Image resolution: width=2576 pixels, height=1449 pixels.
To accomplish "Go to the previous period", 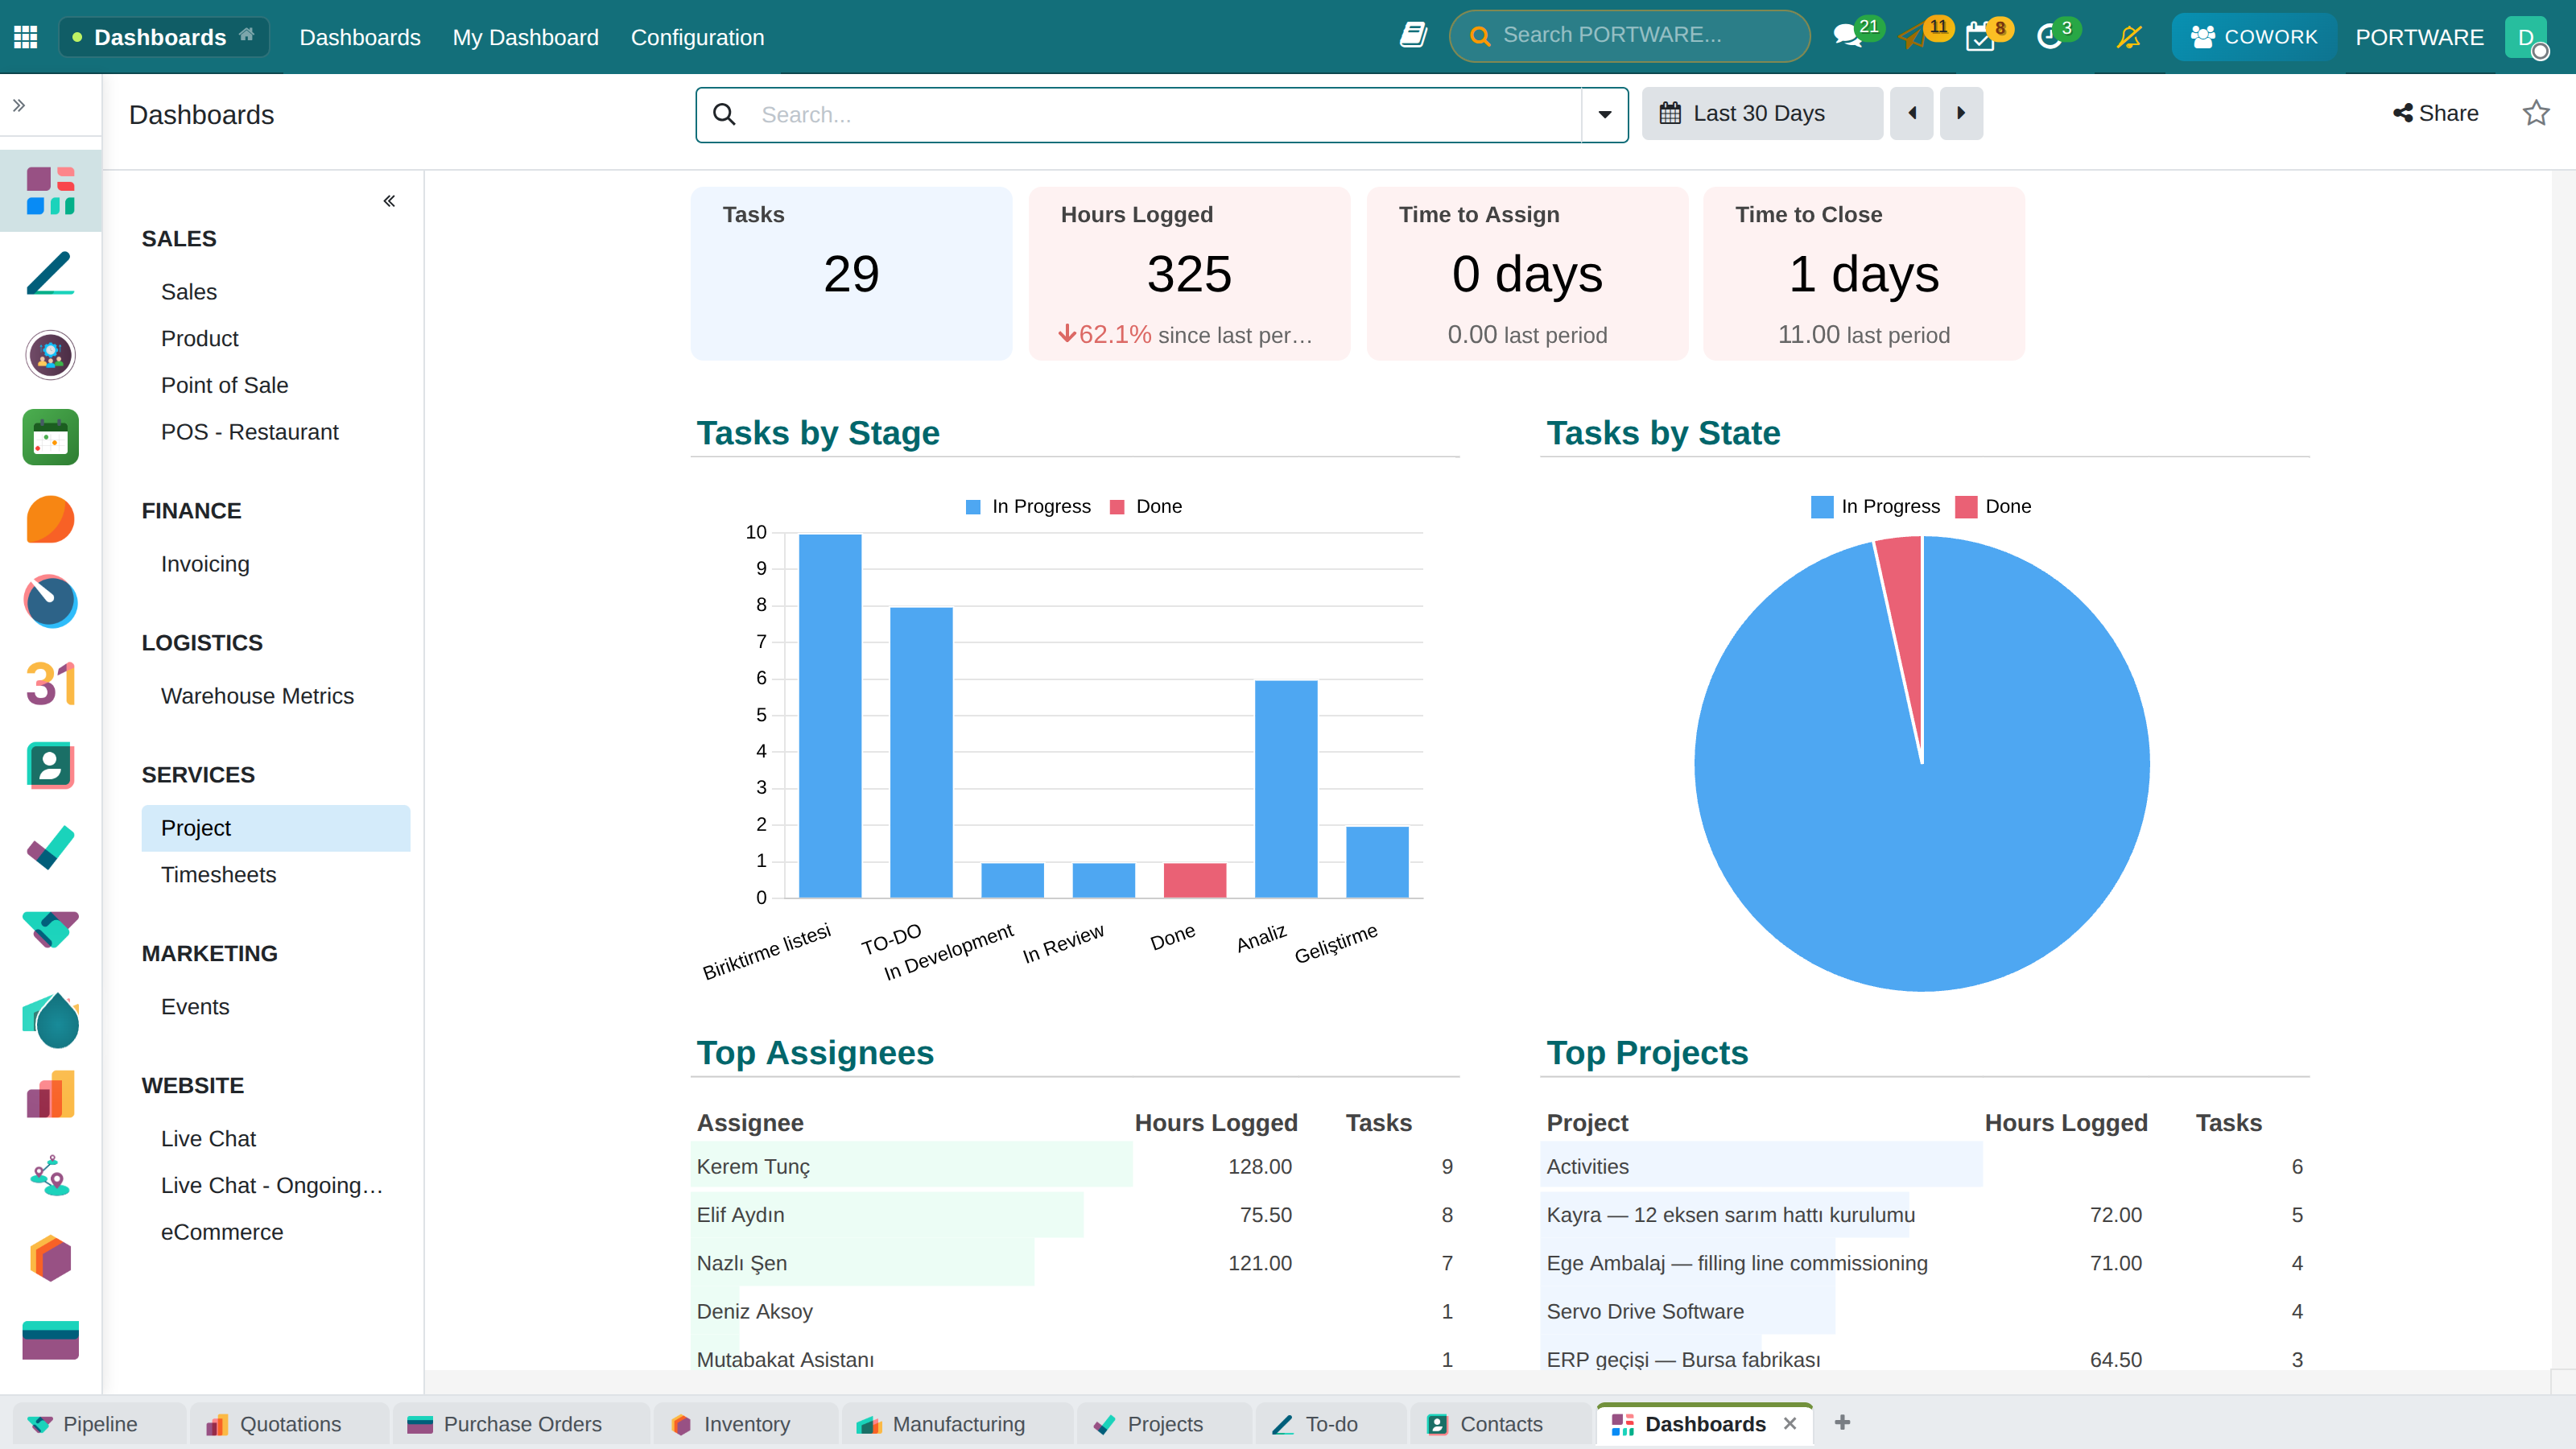I will [1912, 113].
